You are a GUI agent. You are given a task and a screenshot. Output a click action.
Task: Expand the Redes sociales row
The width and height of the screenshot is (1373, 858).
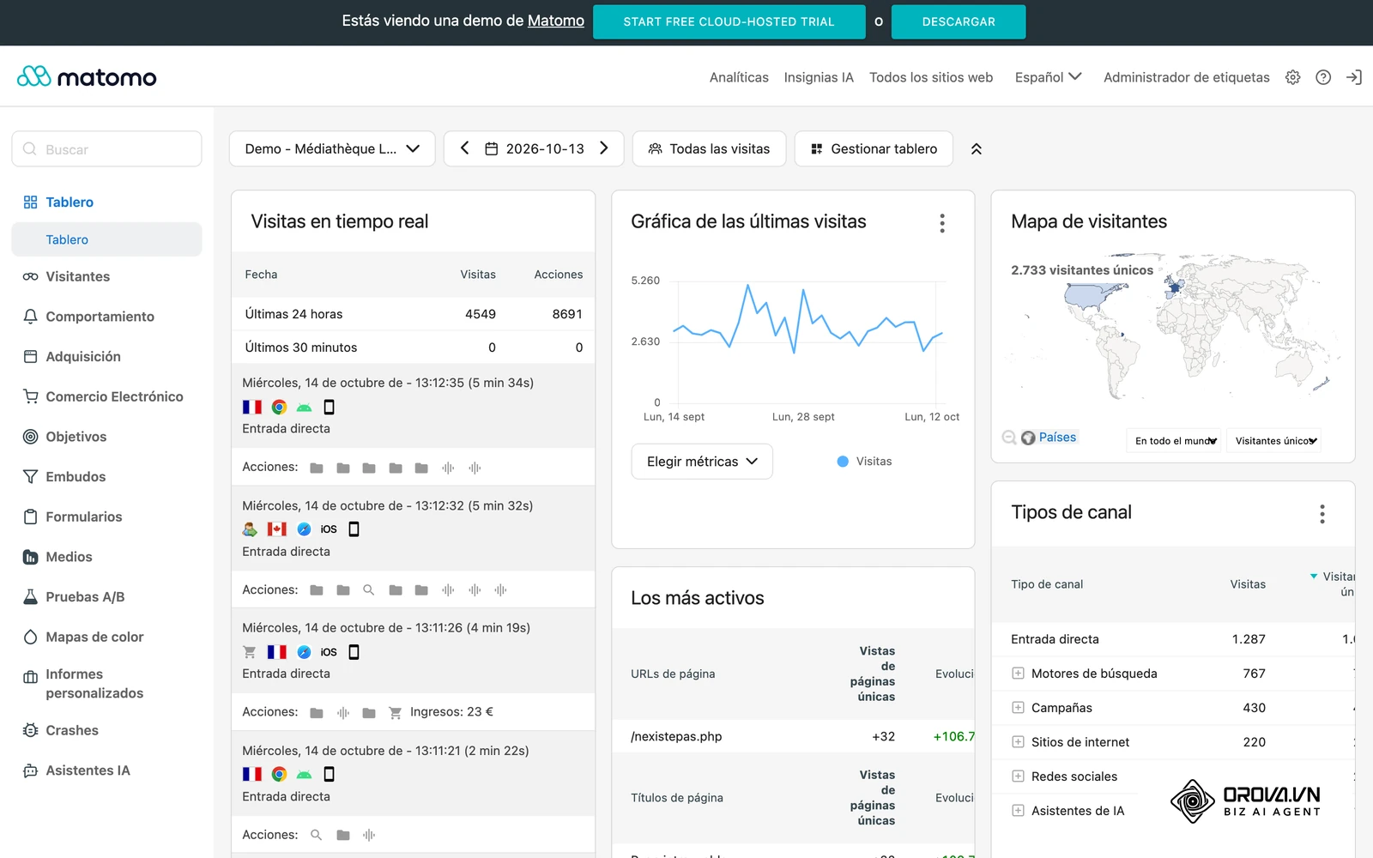pos(1018,776)
